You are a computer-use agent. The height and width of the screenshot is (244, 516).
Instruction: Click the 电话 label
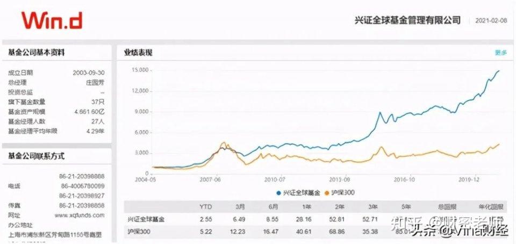14,186
